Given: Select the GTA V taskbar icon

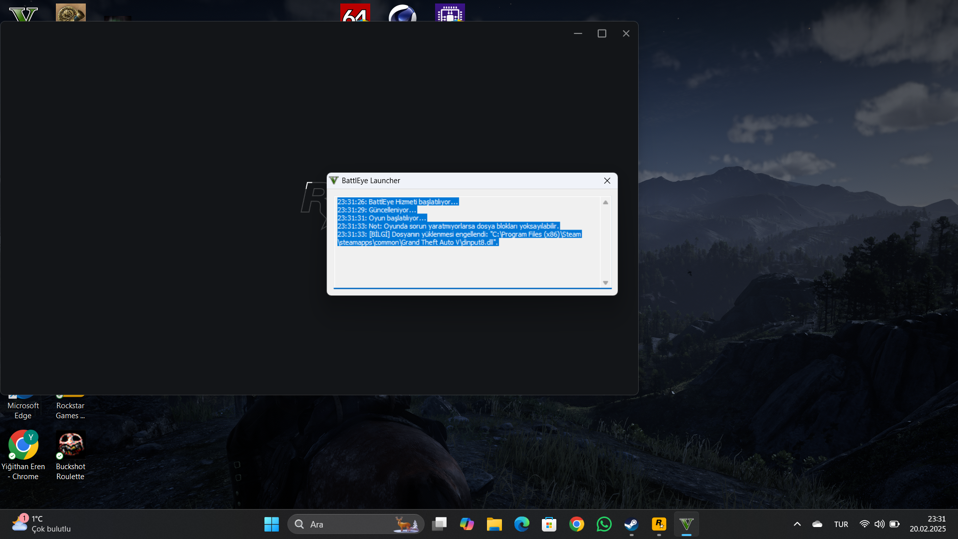Looking at the screenshot, I should (x=687, y=524).
